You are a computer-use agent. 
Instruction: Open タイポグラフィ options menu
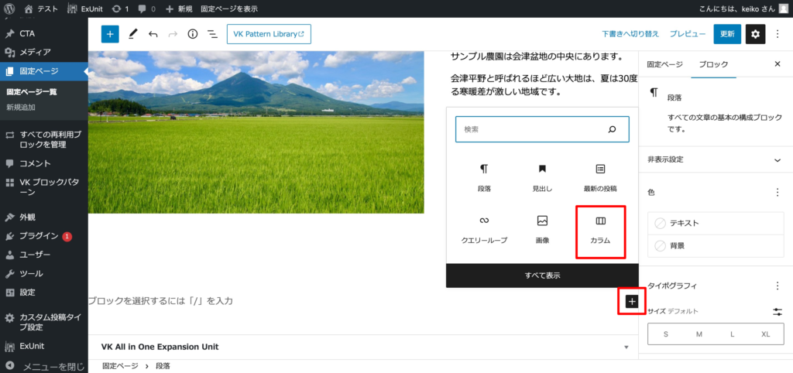(x=778, y=286)
